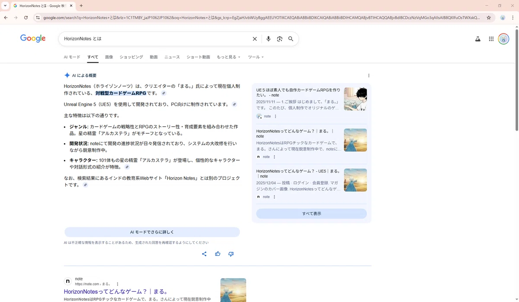Image resolution: width=519 pixels, height=302 pixels.
Task: Switch to ニュース tab
Action: click(172, 57)
